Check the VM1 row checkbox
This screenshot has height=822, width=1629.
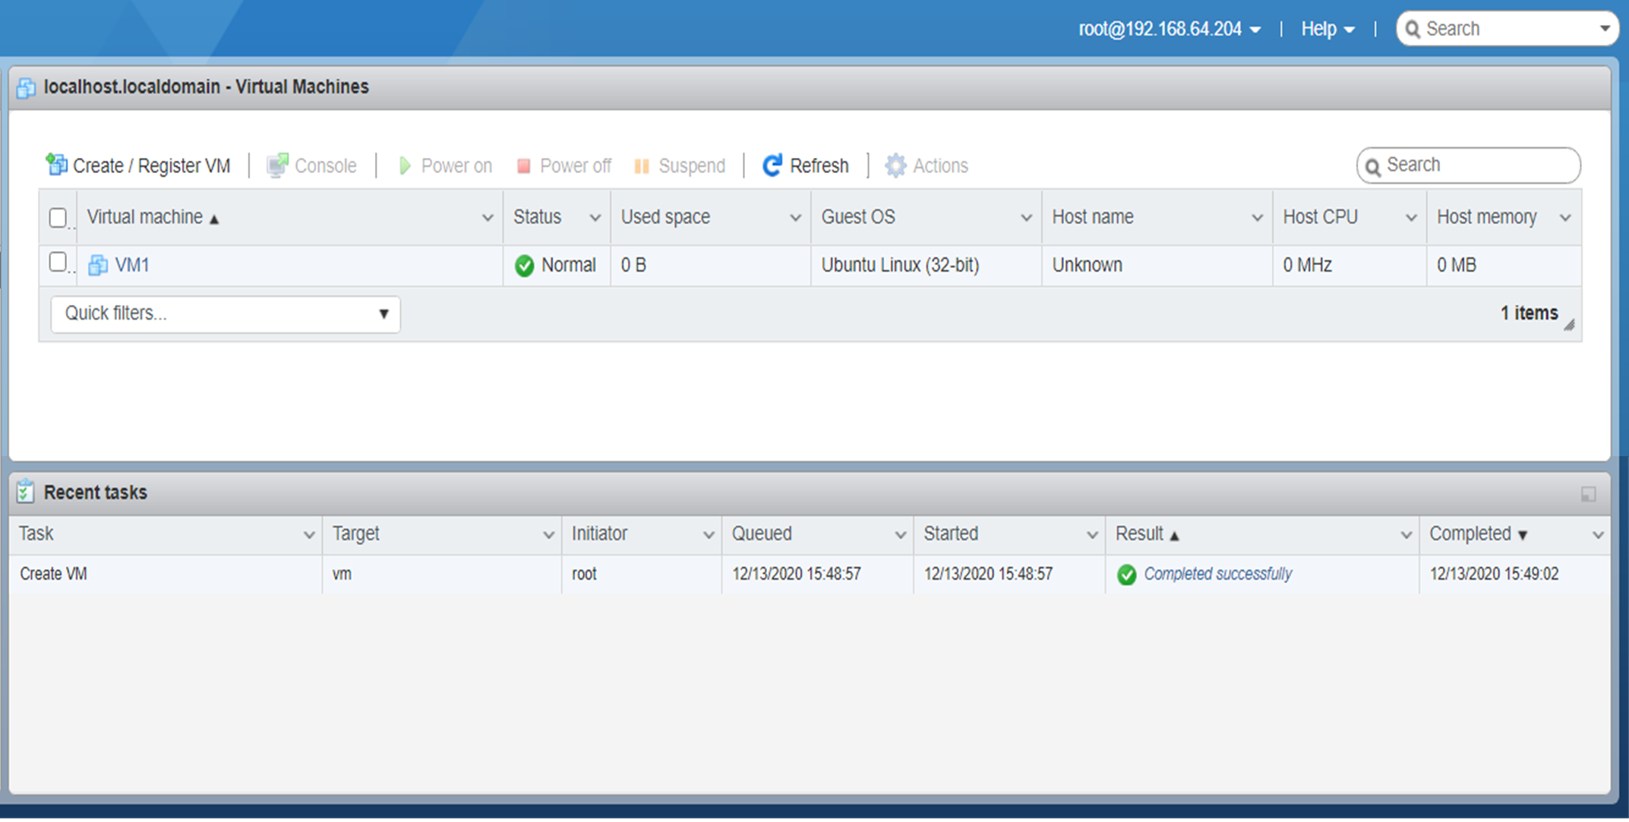click(58, 262)
